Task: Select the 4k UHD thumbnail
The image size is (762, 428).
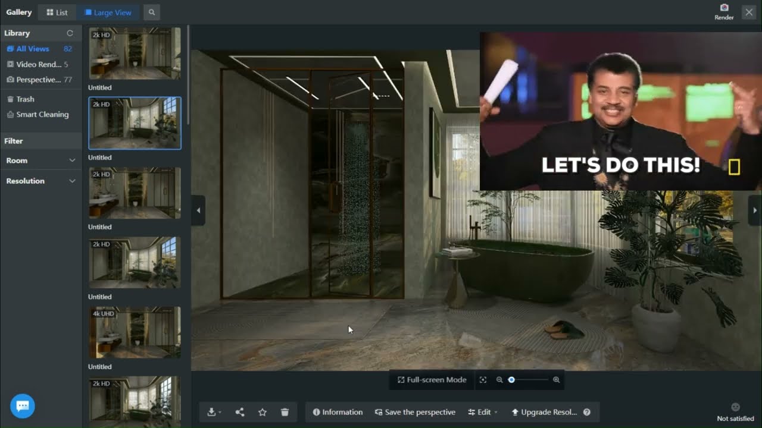Action: pyautogui.click(x=135, y=333)
